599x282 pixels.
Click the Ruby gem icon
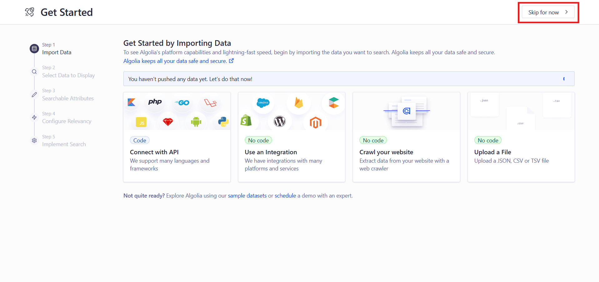[x=168, y=122]
